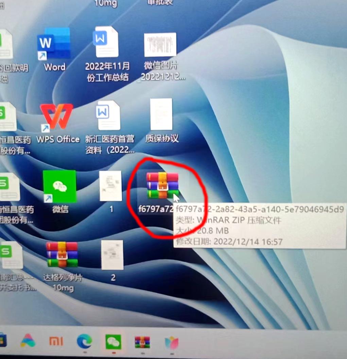Select the file named 2
This screenshot has height=359, width=347.
[x=112, y=255]
